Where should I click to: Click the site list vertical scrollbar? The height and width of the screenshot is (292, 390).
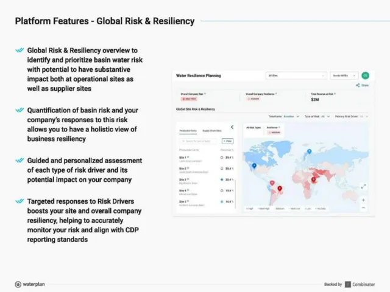(x=235, y=195)
